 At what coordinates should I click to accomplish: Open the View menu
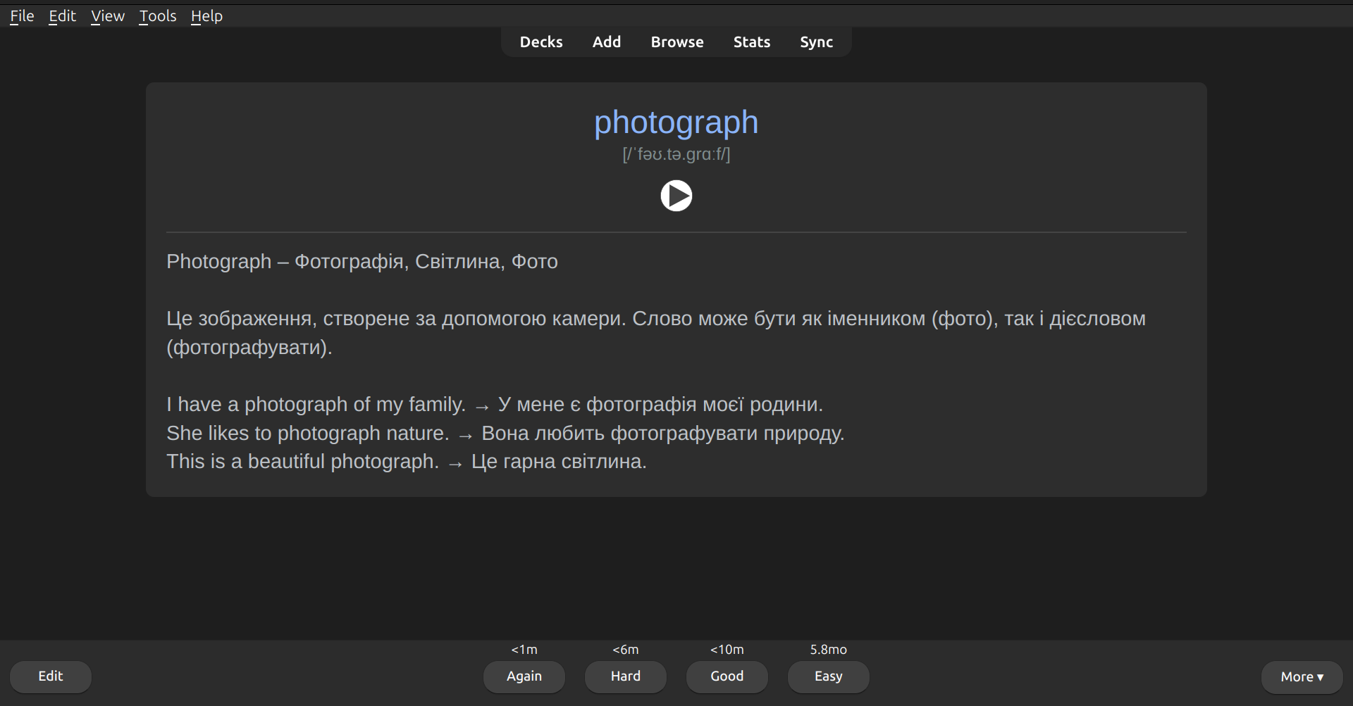click(107, 15)
